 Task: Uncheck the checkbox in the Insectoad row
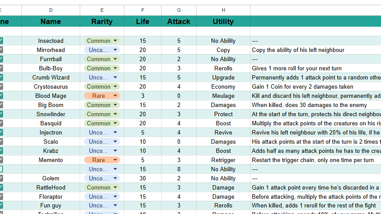point(1,41)
